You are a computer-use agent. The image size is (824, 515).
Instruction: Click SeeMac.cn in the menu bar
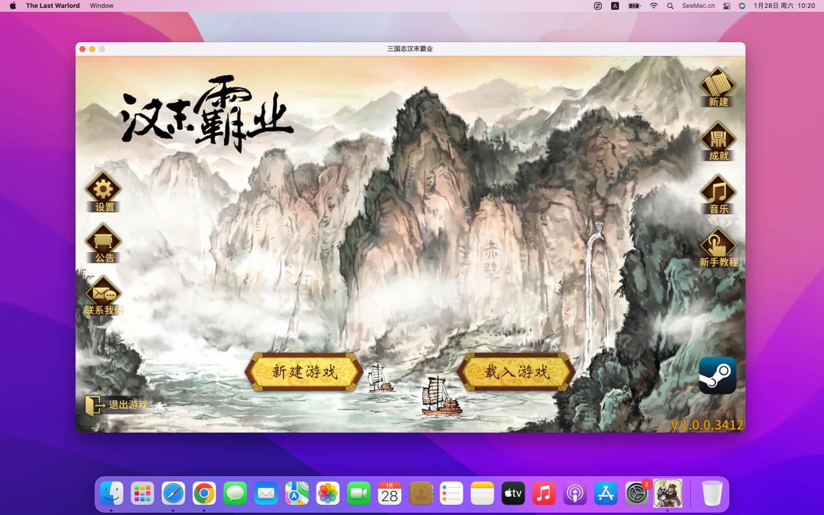[698, 6]
